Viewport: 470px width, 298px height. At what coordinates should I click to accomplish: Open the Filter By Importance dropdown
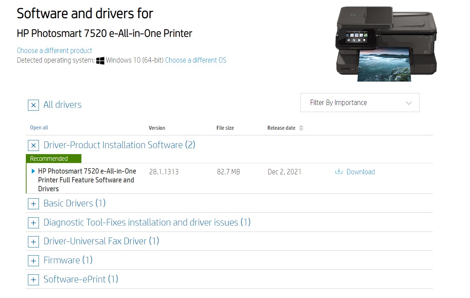coord(360,103)
